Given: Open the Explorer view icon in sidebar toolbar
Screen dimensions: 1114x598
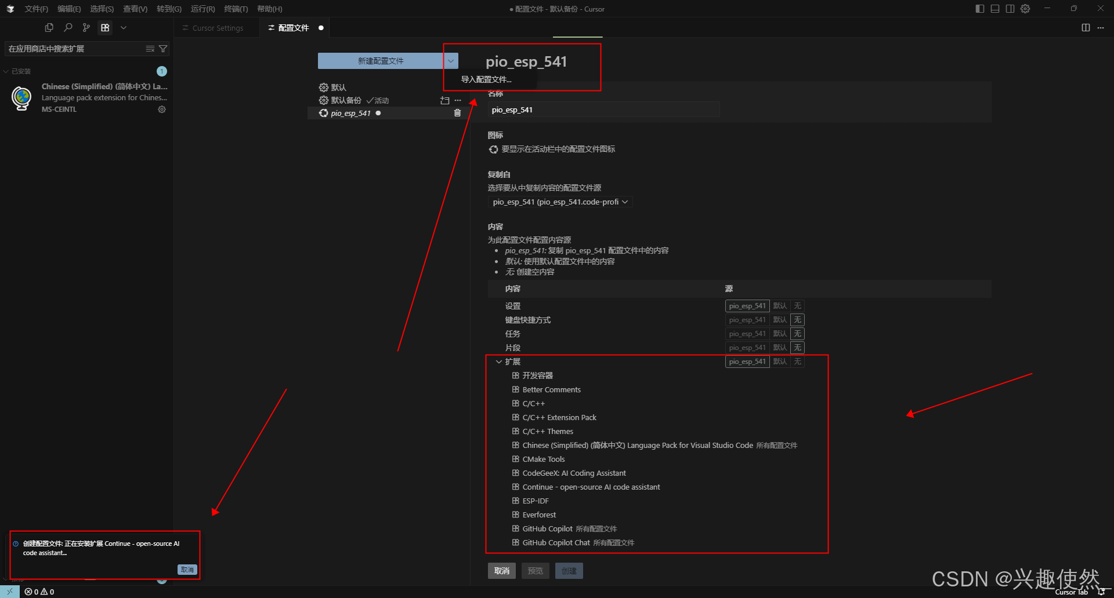Looking at the screenshot, I should (49, 27).
